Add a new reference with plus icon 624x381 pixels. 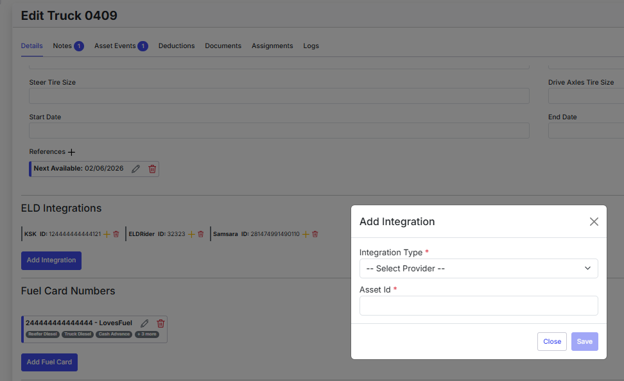click(x=72, y=152)
